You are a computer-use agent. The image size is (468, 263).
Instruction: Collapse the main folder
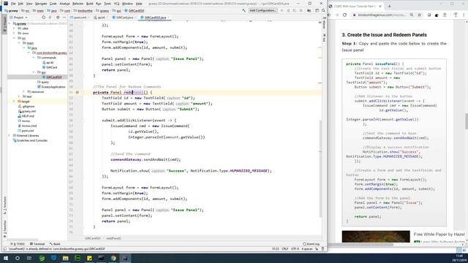pyautogui.click(x=19, y=43)
